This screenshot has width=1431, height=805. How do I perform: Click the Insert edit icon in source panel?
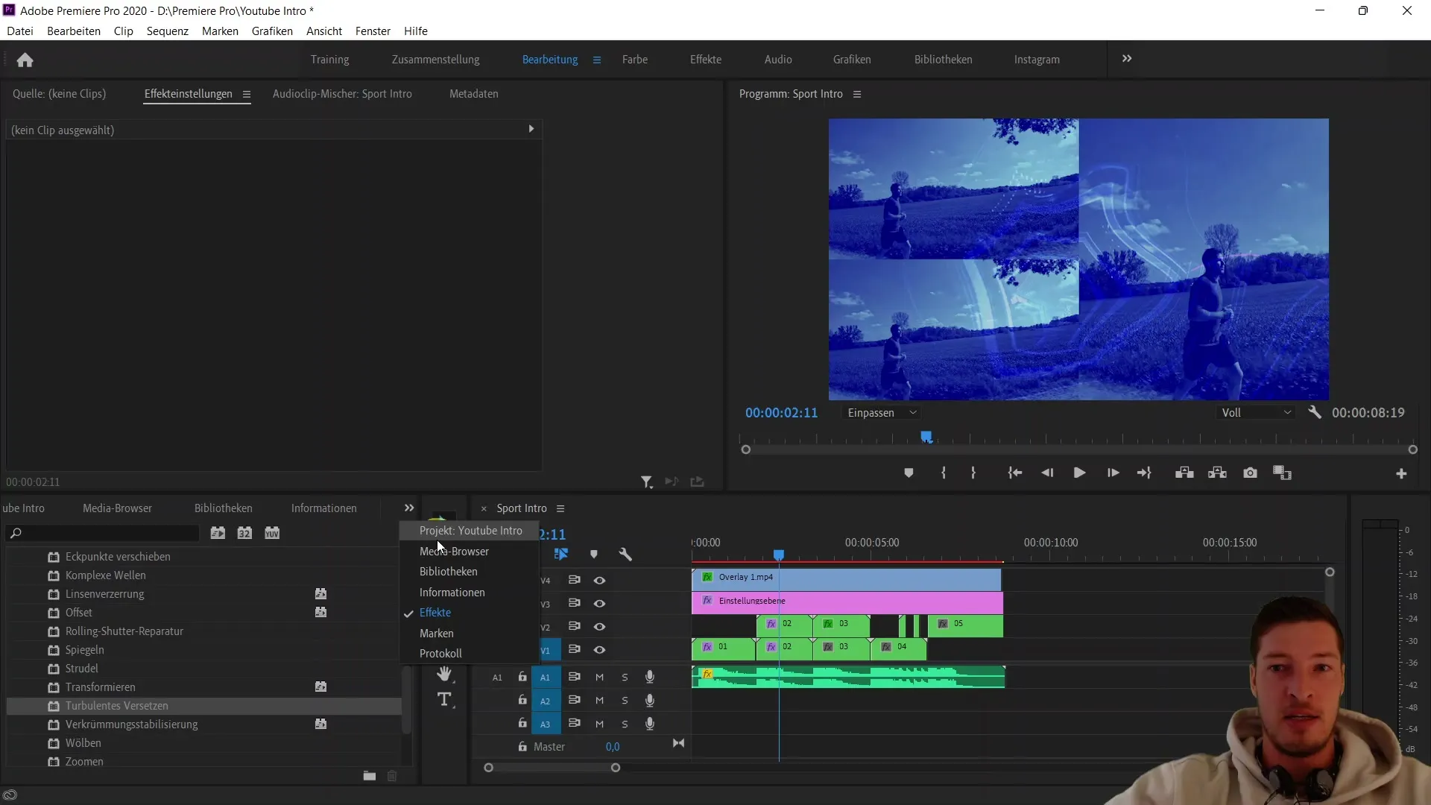(x=672, y=482)
